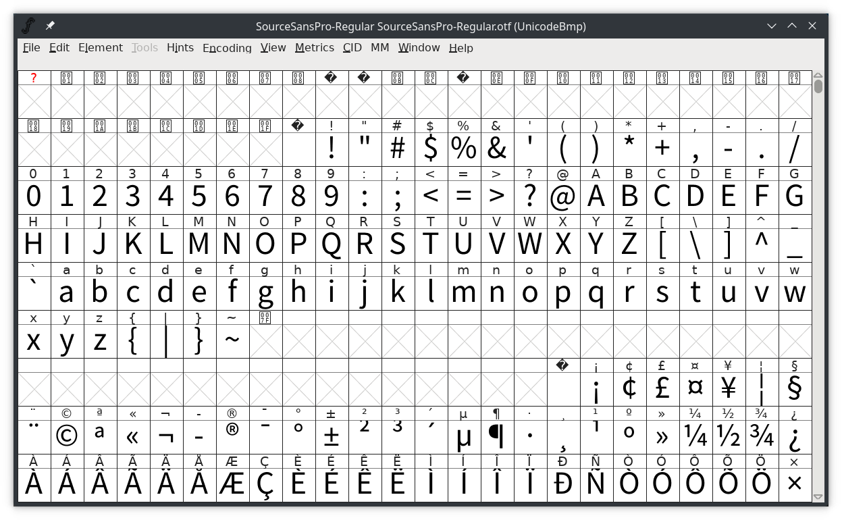Click scrollbar up arrow
842x520 pixels.
pyautogui.click(x=818, y=75)
